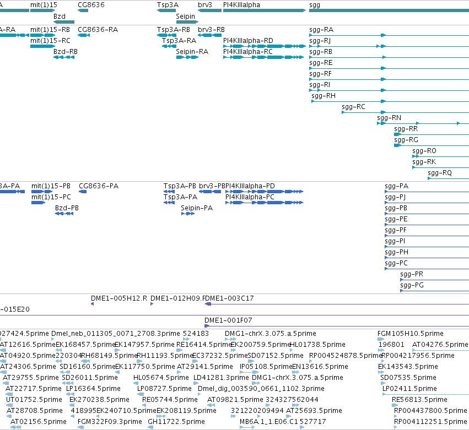Select protein CG8636-PA
The width and height of the screenshot is (469, 430).
point(83,192)
